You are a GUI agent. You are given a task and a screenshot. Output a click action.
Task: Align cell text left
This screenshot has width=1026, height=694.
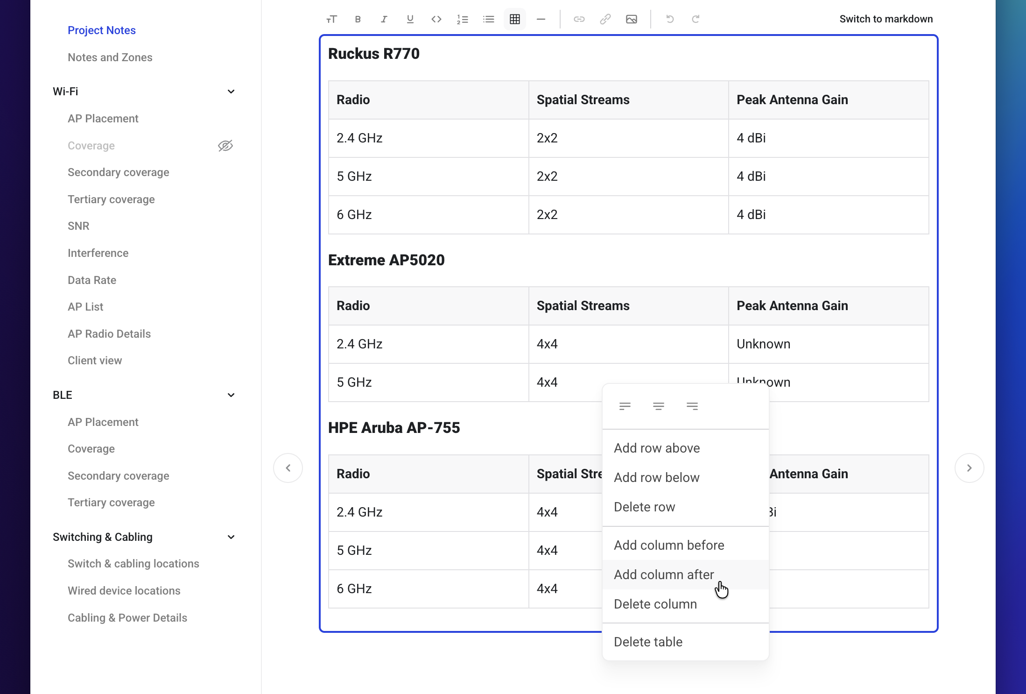coord(625,406)
